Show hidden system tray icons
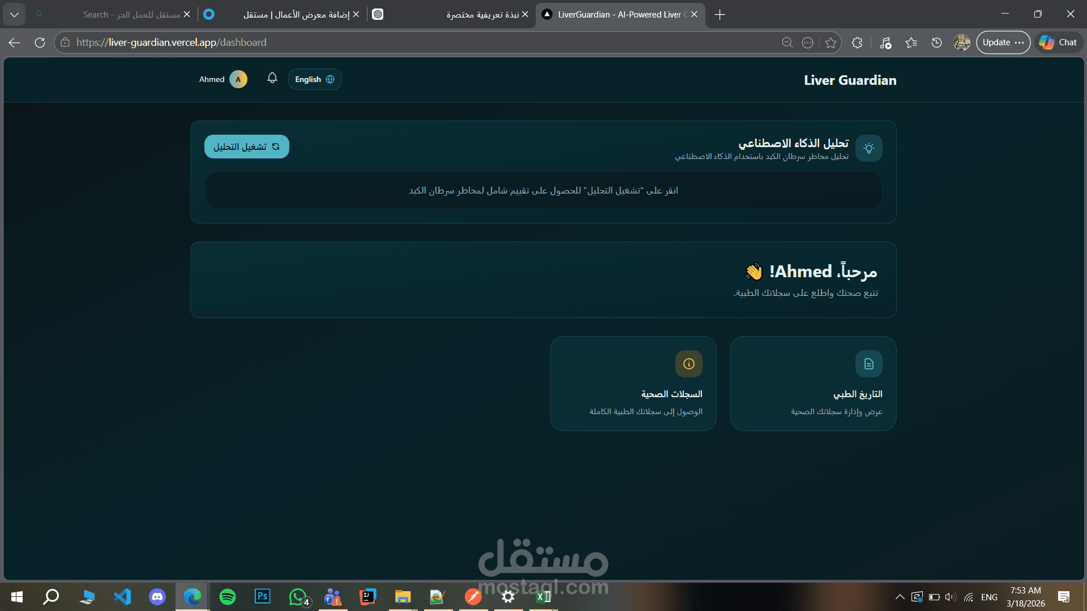Viewport: 1087px width, 611px height. (x=900, y=597)
